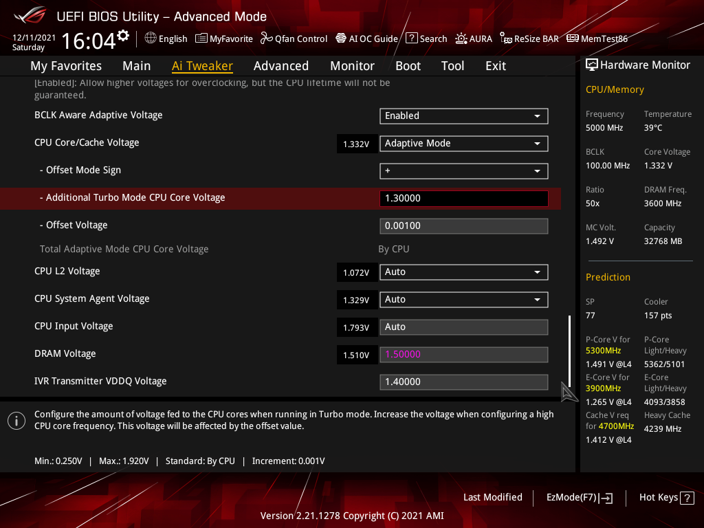
Task: Switch to the Tool tab
Action: (452, 66)
